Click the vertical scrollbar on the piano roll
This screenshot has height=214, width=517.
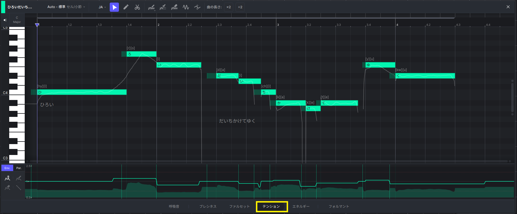point(512,97)
